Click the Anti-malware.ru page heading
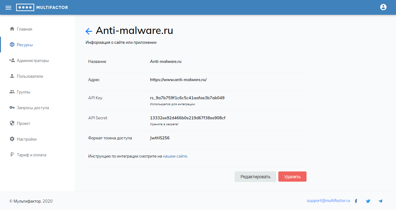 point(134,31)
